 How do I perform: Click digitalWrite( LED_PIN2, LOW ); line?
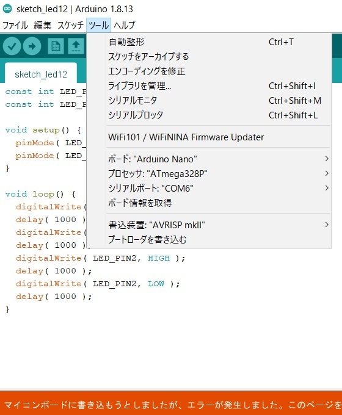[x=98, y=284]
